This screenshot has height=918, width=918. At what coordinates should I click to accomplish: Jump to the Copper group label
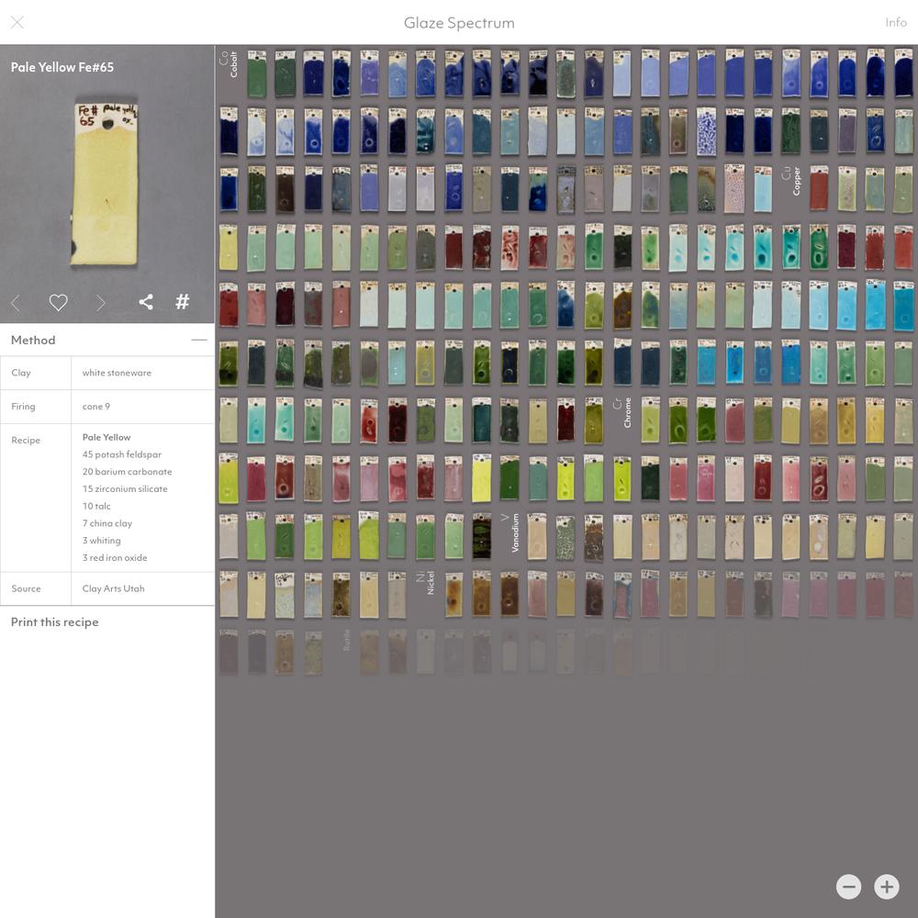[791, 180]
